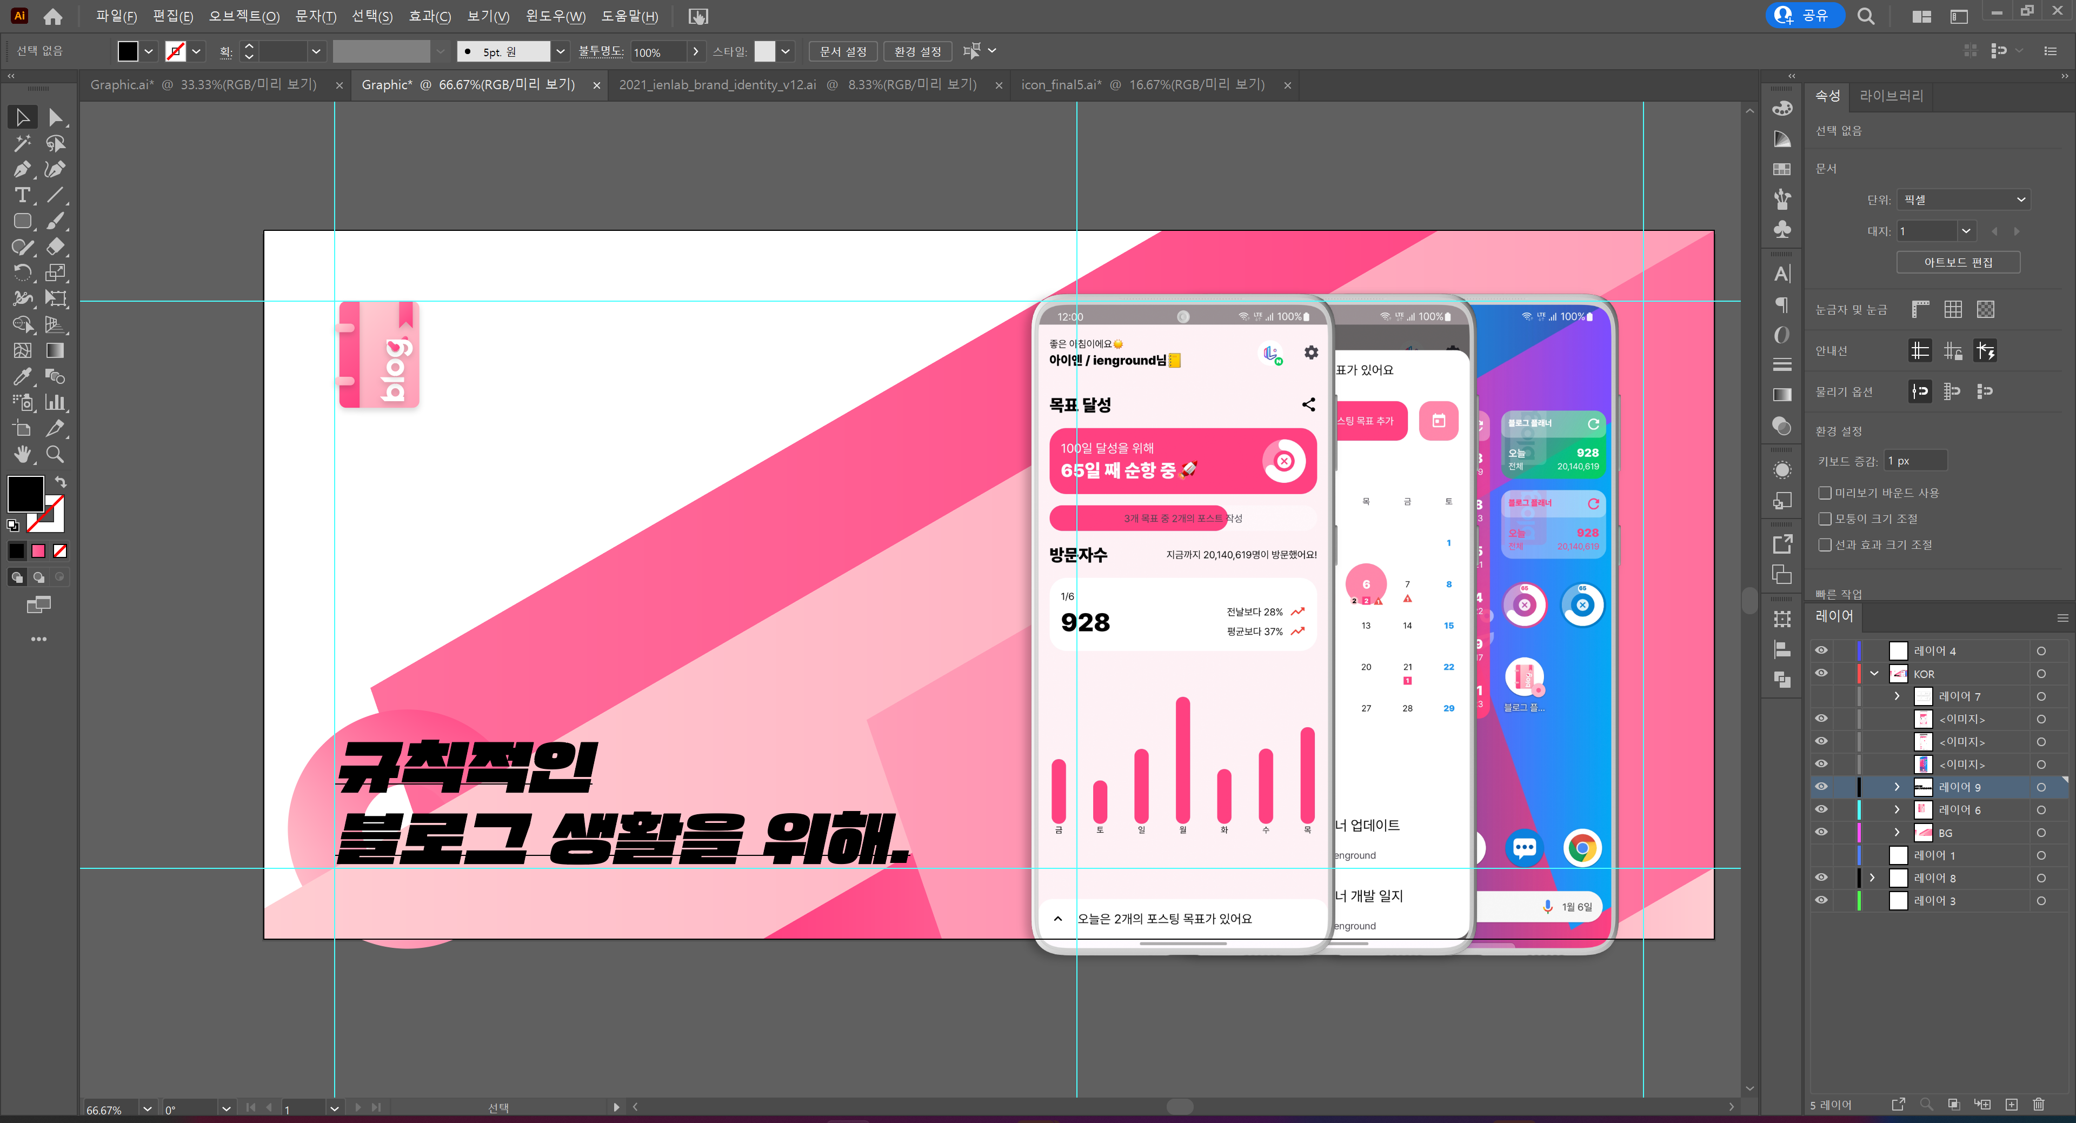The width and height of the screenshot is (2076, 1123).
Task: Click the 아트보드 편집 button
Action: pyautogui.click(x=1958, y=262)
